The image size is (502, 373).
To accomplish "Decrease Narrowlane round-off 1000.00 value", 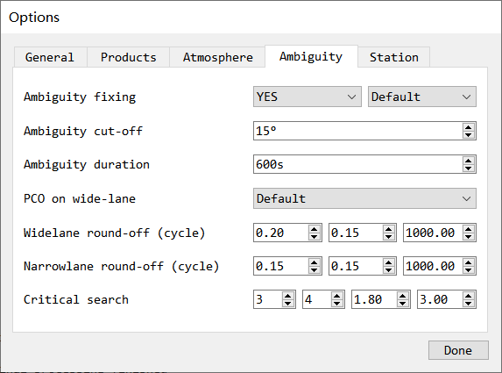I will pos(469,269).
